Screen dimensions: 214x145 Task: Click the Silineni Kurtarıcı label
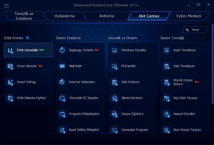[x=132, y=98]
